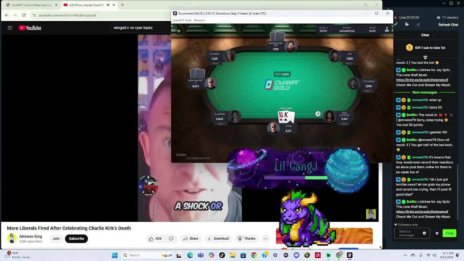The image size is (464, 261).
Task: Go to the YouTube home logo
Action: 30,28
